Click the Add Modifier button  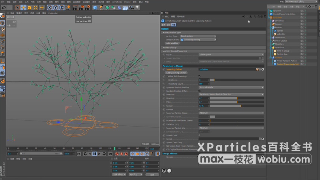point(172,43)
